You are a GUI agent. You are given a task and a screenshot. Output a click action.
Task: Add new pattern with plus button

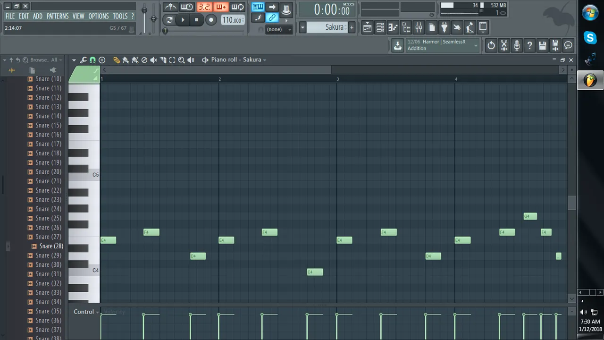tap(351, 27)
